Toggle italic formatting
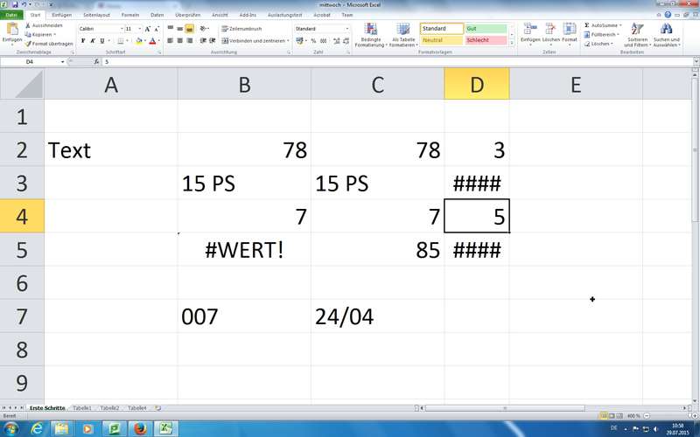The height and width of the screenshot is (437, 700). [x=93, y=41]
